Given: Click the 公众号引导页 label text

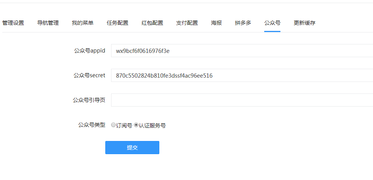Looking at the screenshot, I should 89,100.
